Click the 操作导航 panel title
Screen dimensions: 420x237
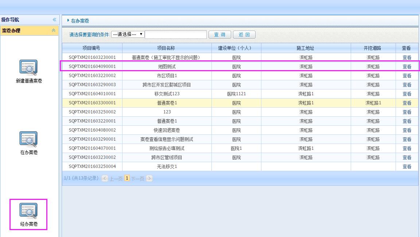pos(10,20)
